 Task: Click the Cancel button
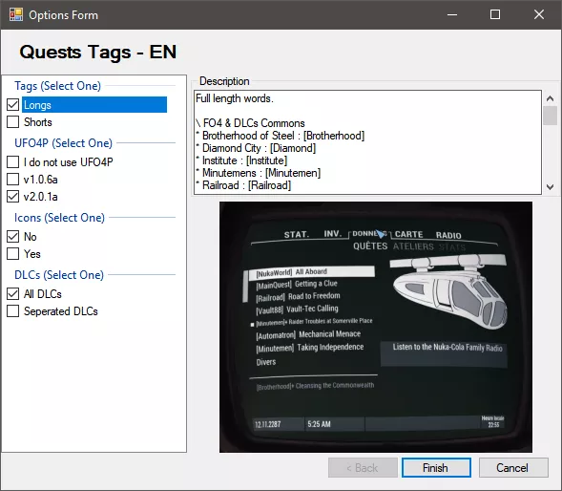coord(513,468)
